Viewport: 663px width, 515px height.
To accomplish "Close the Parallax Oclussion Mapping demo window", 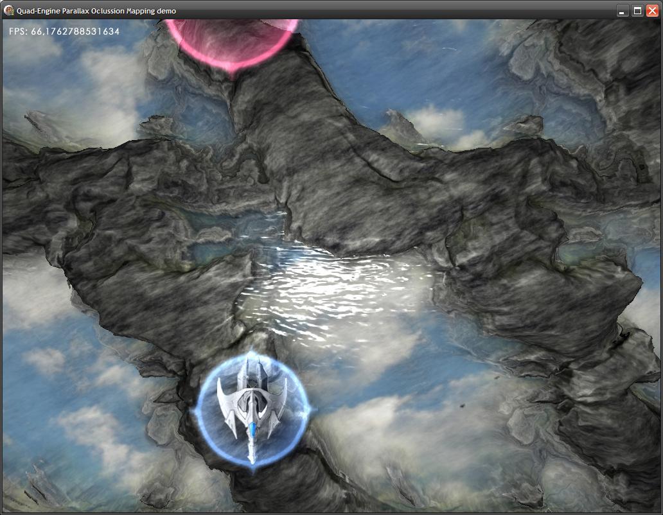I will click(653, 11).
